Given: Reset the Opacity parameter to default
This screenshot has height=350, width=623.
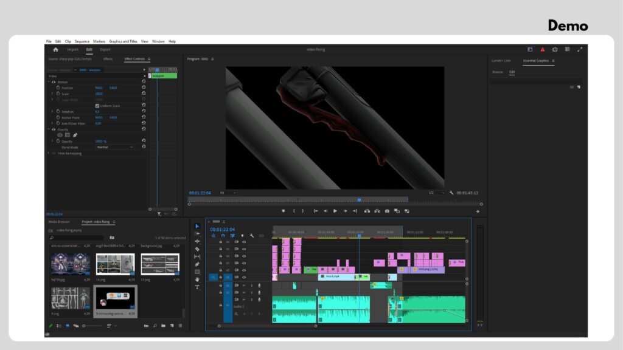Looking at the screenshot, I should point(144,140).
